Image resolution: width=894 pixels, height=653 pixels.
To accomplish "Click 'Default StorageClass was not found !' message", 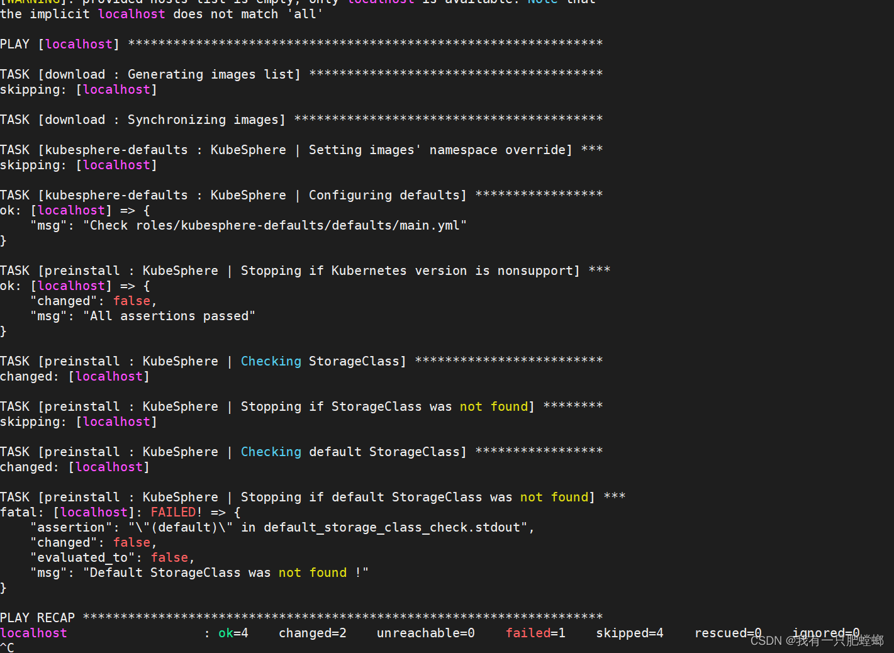I will [199, 572].
